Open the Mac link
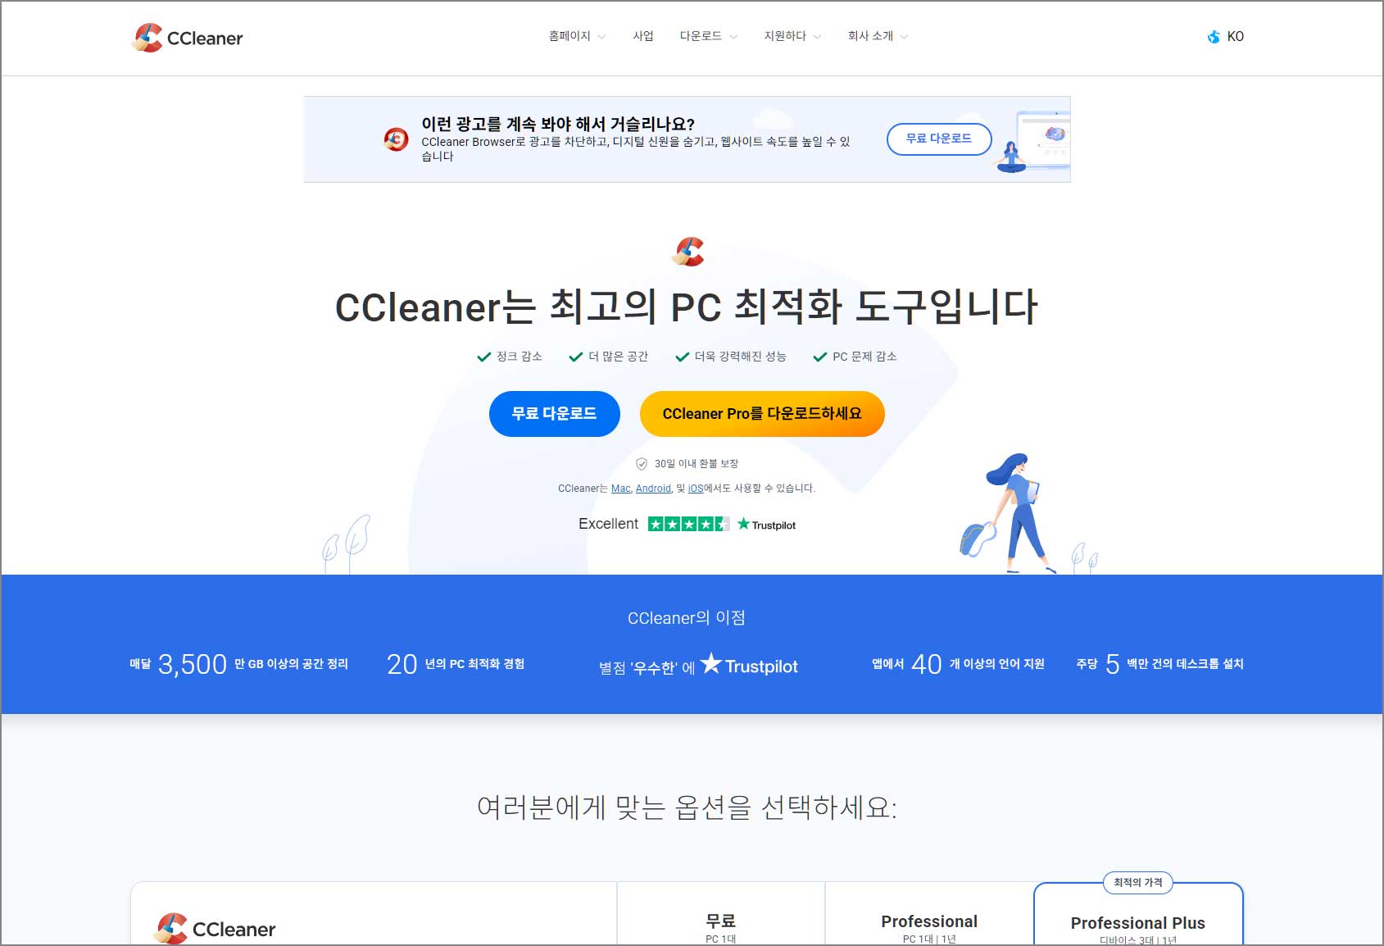This screenshot has width=1384, height=946. (621, 488)
